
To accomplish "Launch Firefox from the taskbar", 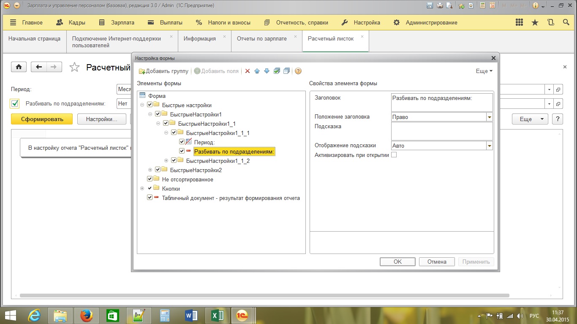I will point(86,315).
